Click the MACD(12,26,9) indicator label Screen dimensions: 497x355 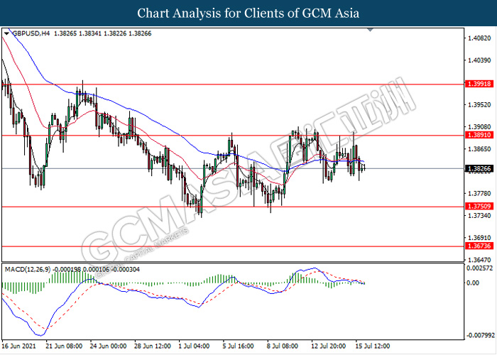[x=28, y=269]
